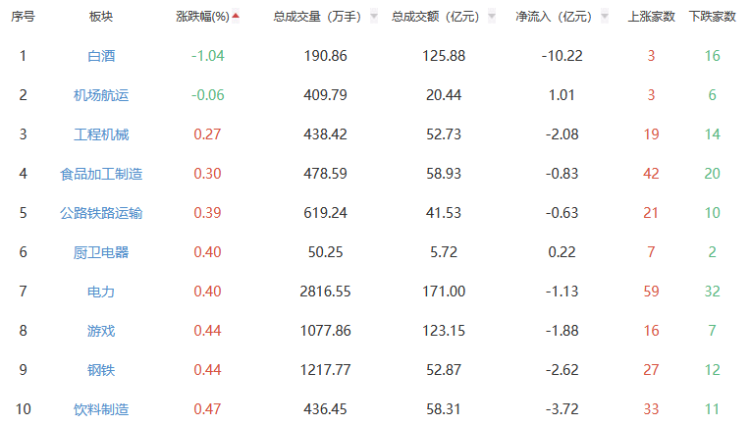Click the red sort arrow beside 涨跌幅(%)
Image resolution: width=750 pixels, height=426 pixels.
[x=236, y=16]
